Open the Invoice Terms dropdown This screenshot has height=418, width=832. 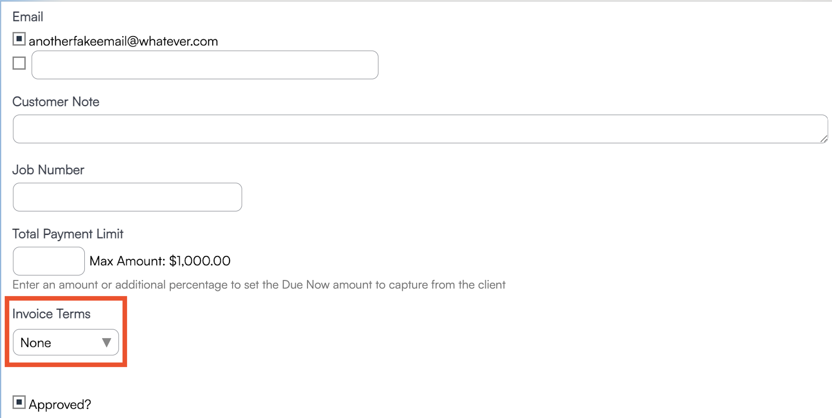[x=65, y=342]
